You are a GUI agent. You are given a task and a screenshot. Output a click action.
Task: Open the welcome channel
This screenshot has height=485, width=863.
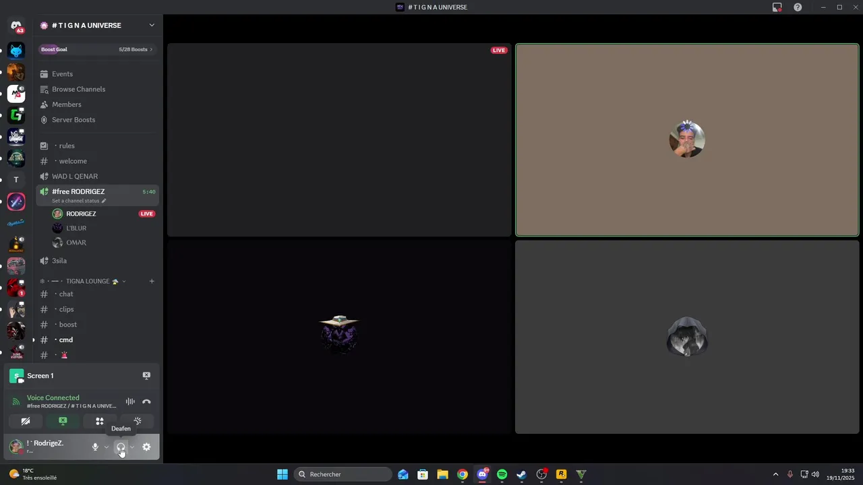point(98,161)
